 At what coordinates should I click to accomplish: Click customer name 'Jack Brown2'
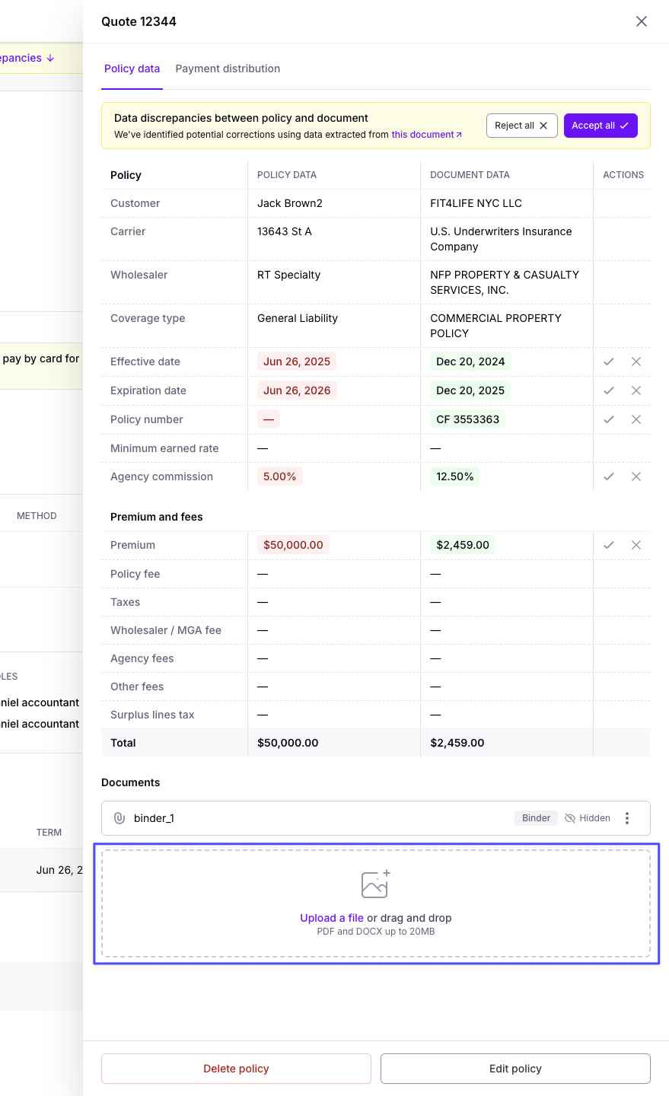pyautogui.click(x=290, y=203)
